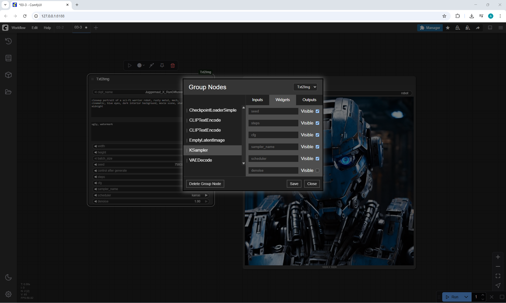Viewport: 506px width, 303px height.
Task: Click the Save button
Action: pyautogui.click(x=294, y=184)
